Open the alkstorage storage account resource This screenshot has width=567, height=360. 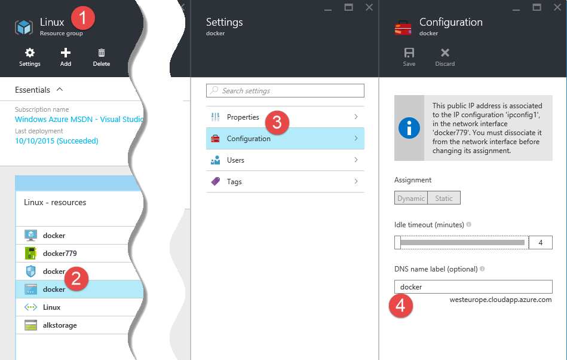tap(60, 325)
